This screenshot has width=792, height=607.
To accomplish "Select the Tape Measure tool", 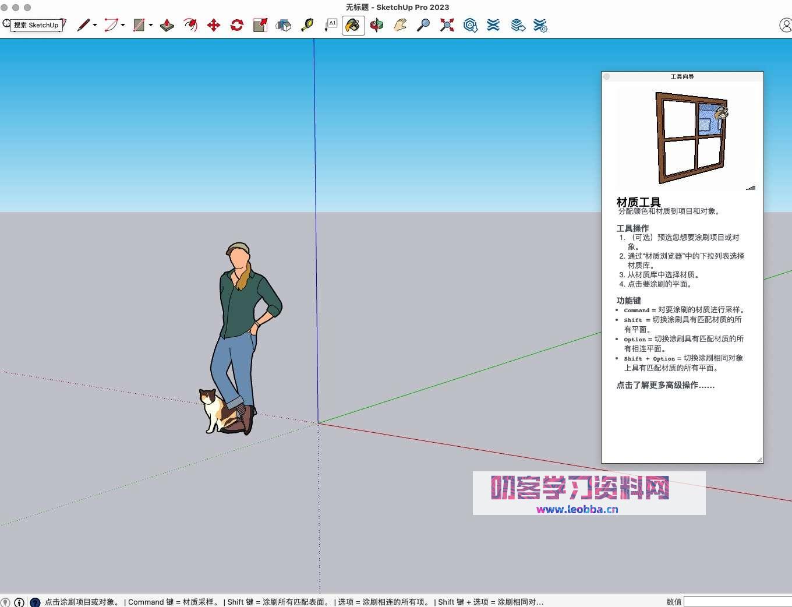I will click(x=307, y=25).
